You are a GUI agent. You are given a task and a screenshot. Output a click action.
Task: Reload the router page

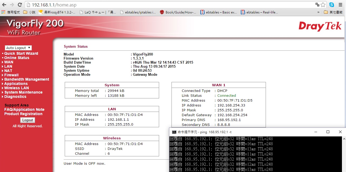pyautogui.click(x=20, y=5)
